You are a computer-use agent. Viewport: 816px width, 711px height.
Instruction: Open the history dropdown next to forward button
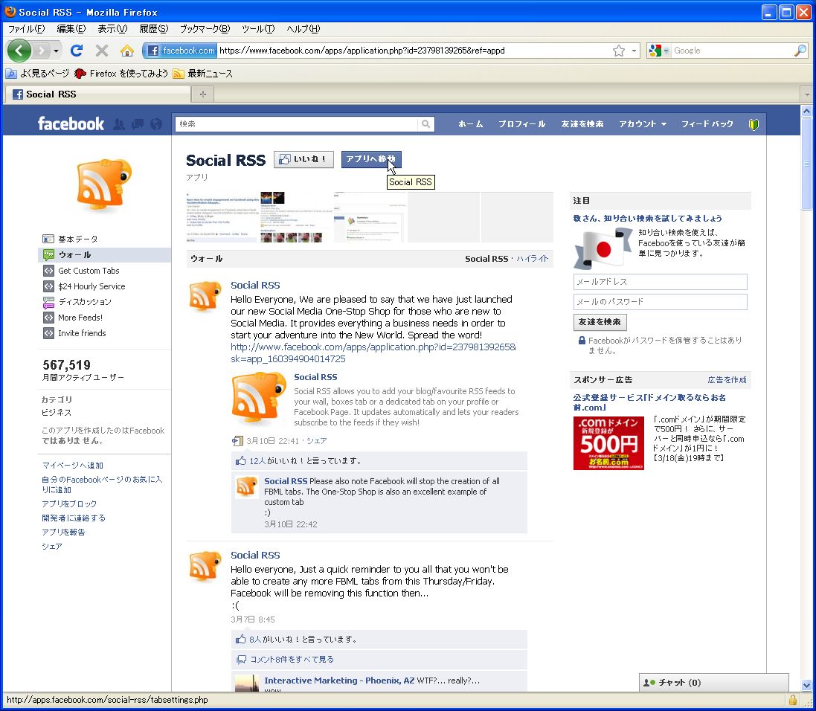tap(56, 51)
